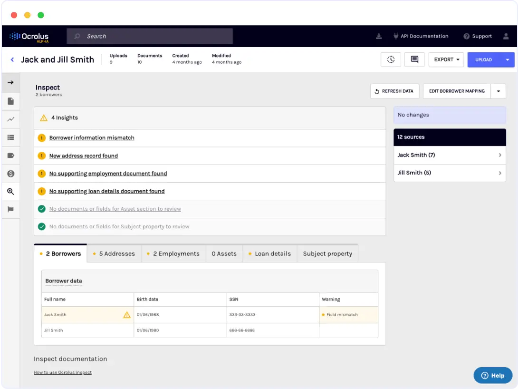Open the comments icon button

[414, 59]
